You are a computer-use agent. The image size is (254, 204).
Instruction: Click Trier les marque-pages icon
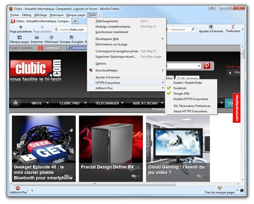click(x=220, y=188)
